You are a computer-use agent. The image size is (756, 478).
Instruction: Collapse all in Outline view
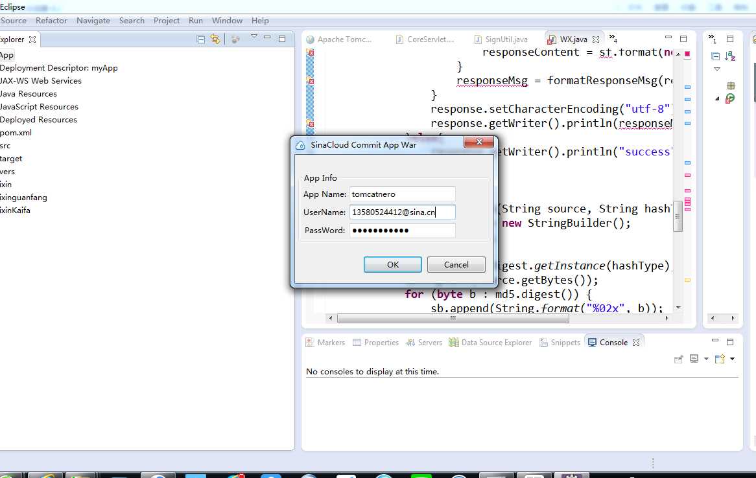click(716, 56)
